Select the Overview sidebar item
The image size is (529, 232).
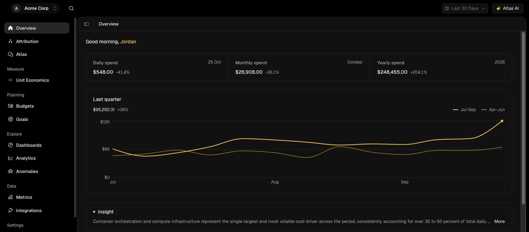pyautogui.click(x=37, y=28)
